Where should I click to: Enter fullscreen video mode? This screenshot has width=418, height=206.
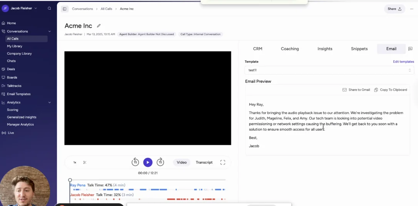[222, 162]
